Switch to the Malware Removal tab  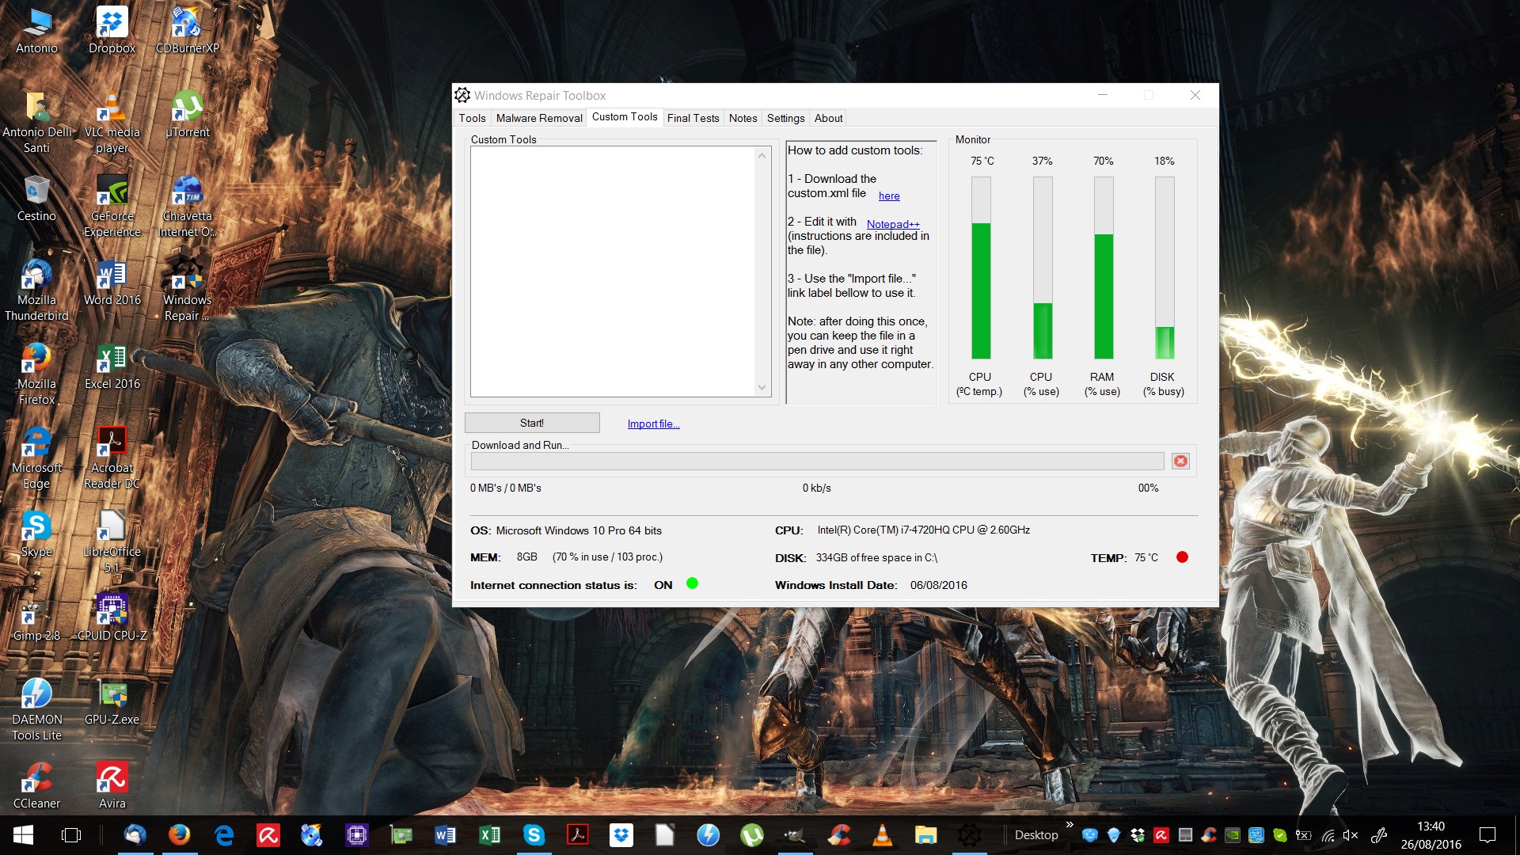[x=539, y=118]
